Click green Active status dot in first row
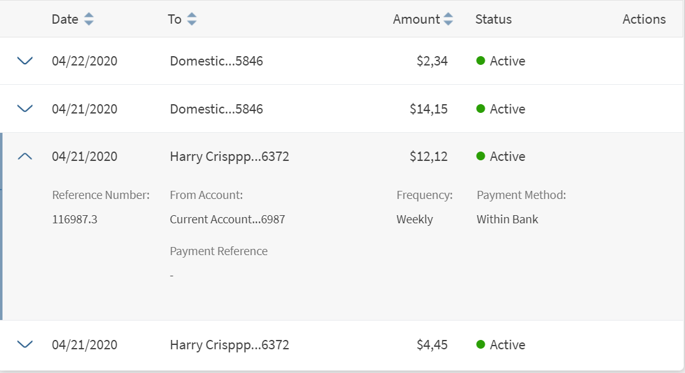Image resolution: width=685 pixels, height=373 pixels. click(480, 61)
